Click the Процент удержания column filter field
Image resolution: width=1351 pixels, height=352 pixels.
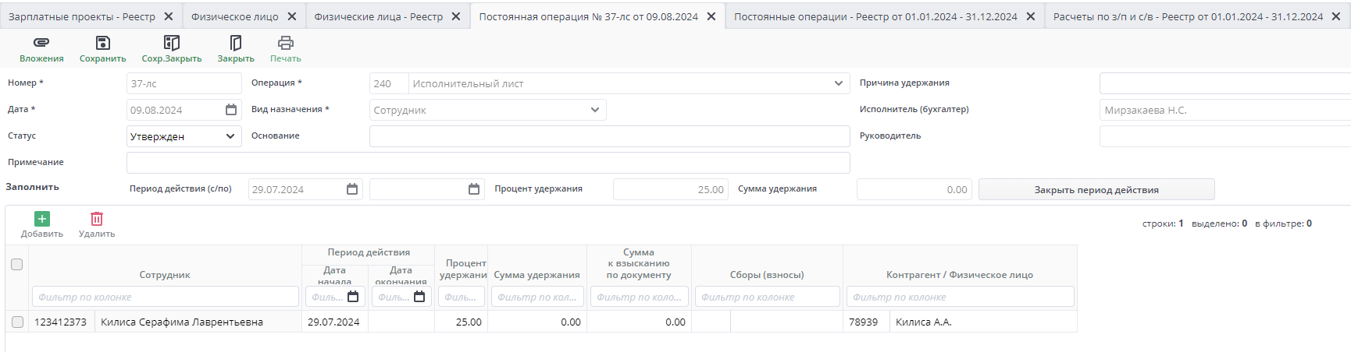(461, 297)
